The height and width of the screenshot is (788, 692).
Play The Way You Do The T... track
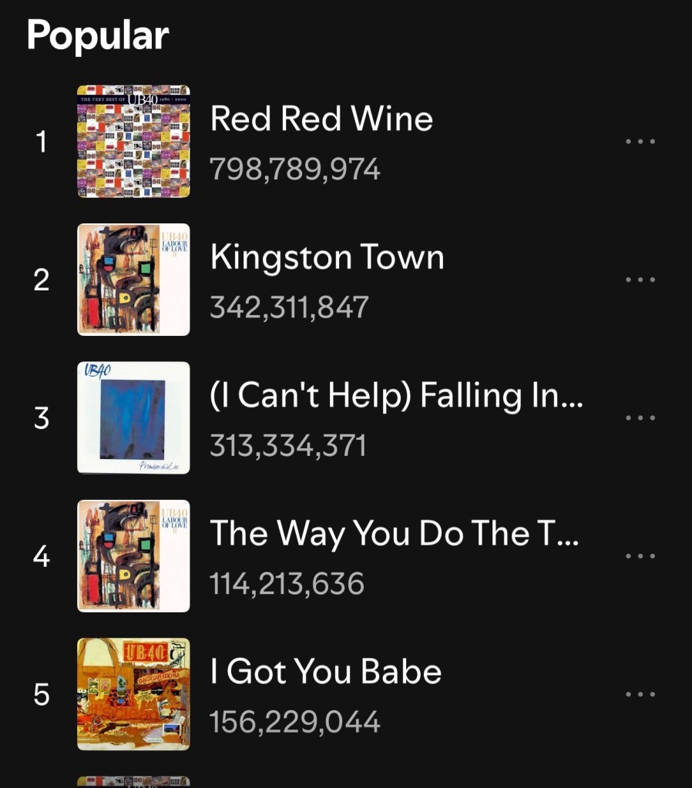click(393, 533)
